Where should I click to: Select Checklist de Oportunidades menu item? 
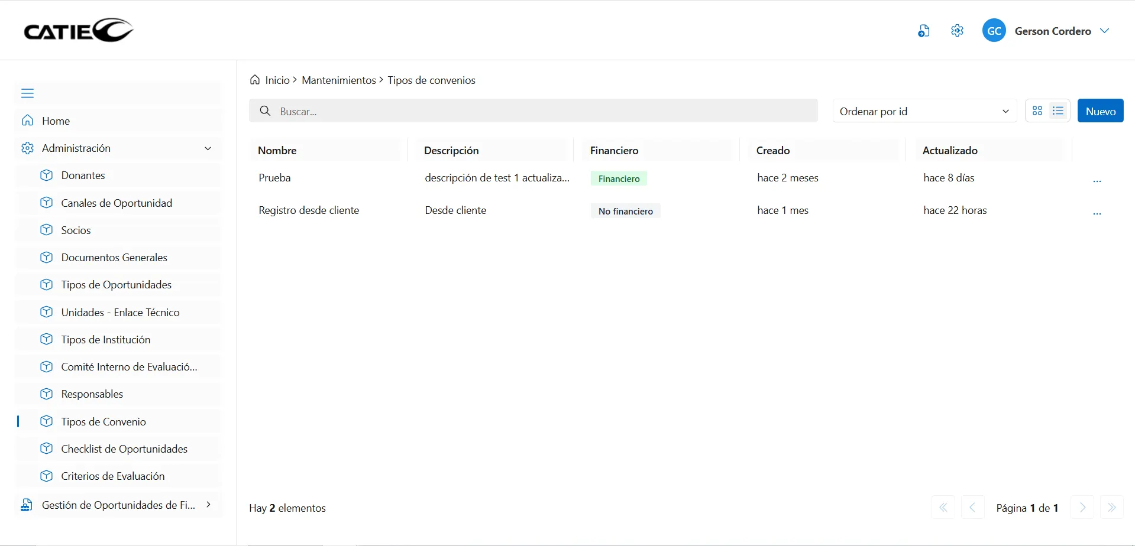[x=124, y=449]
